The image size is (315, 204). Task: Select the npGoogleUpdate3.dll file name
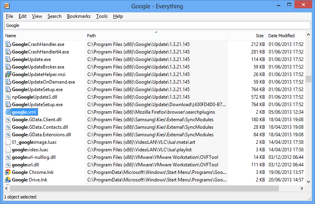[x=35, y=97]
